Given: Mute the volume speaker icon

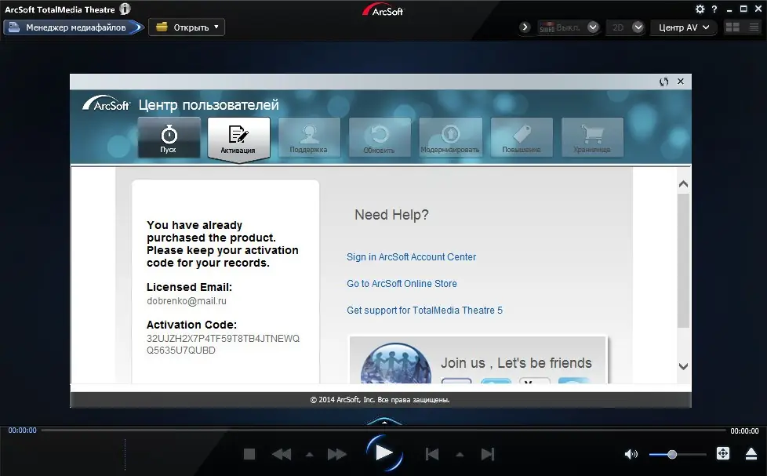Looking at the screenshot, I should click(631, 455).
